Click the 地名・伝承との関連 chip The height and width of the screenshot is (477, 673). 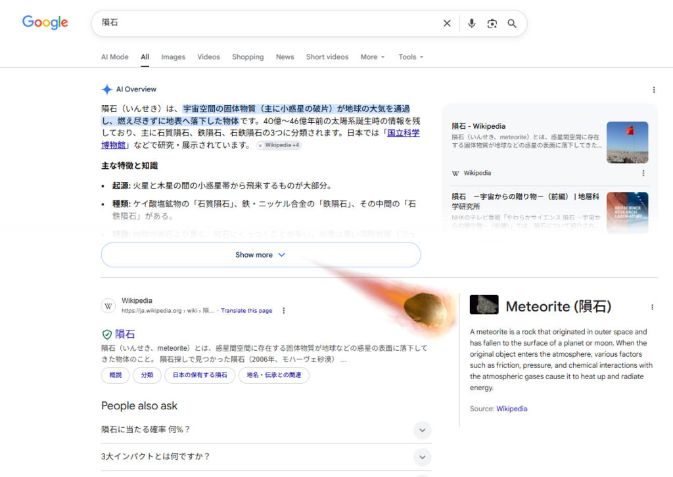pyautogui.click(x=274, y=375)
